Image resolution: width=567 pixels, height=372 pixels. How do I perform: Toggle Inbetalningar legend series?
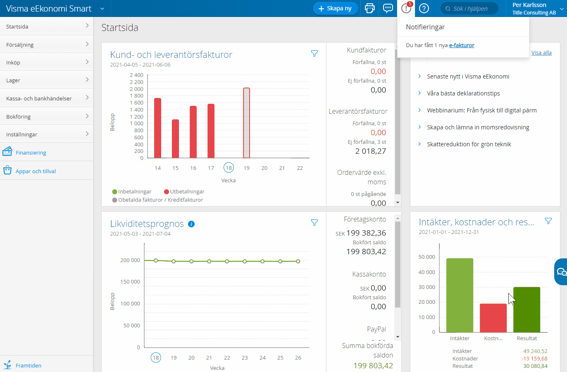pyautogui.click(x=132, y=192)
